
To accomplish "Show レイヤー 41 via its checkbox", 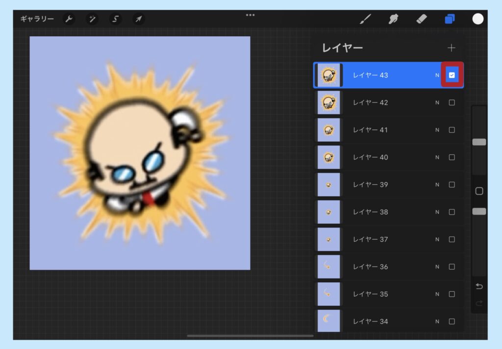I will pos(452,130).
